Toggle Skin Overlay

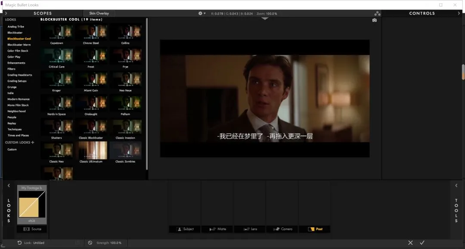99,13
